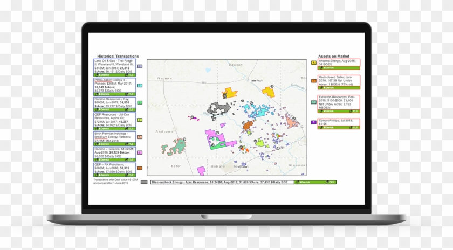Click the green legend swatch numbered 3
This screenshot has height=250, width=453.
[x=139, y=102]
